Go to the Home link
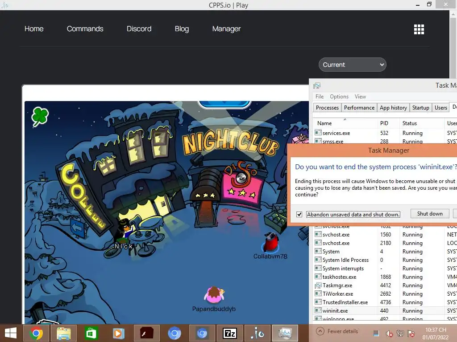 click(x=34, y=29)
